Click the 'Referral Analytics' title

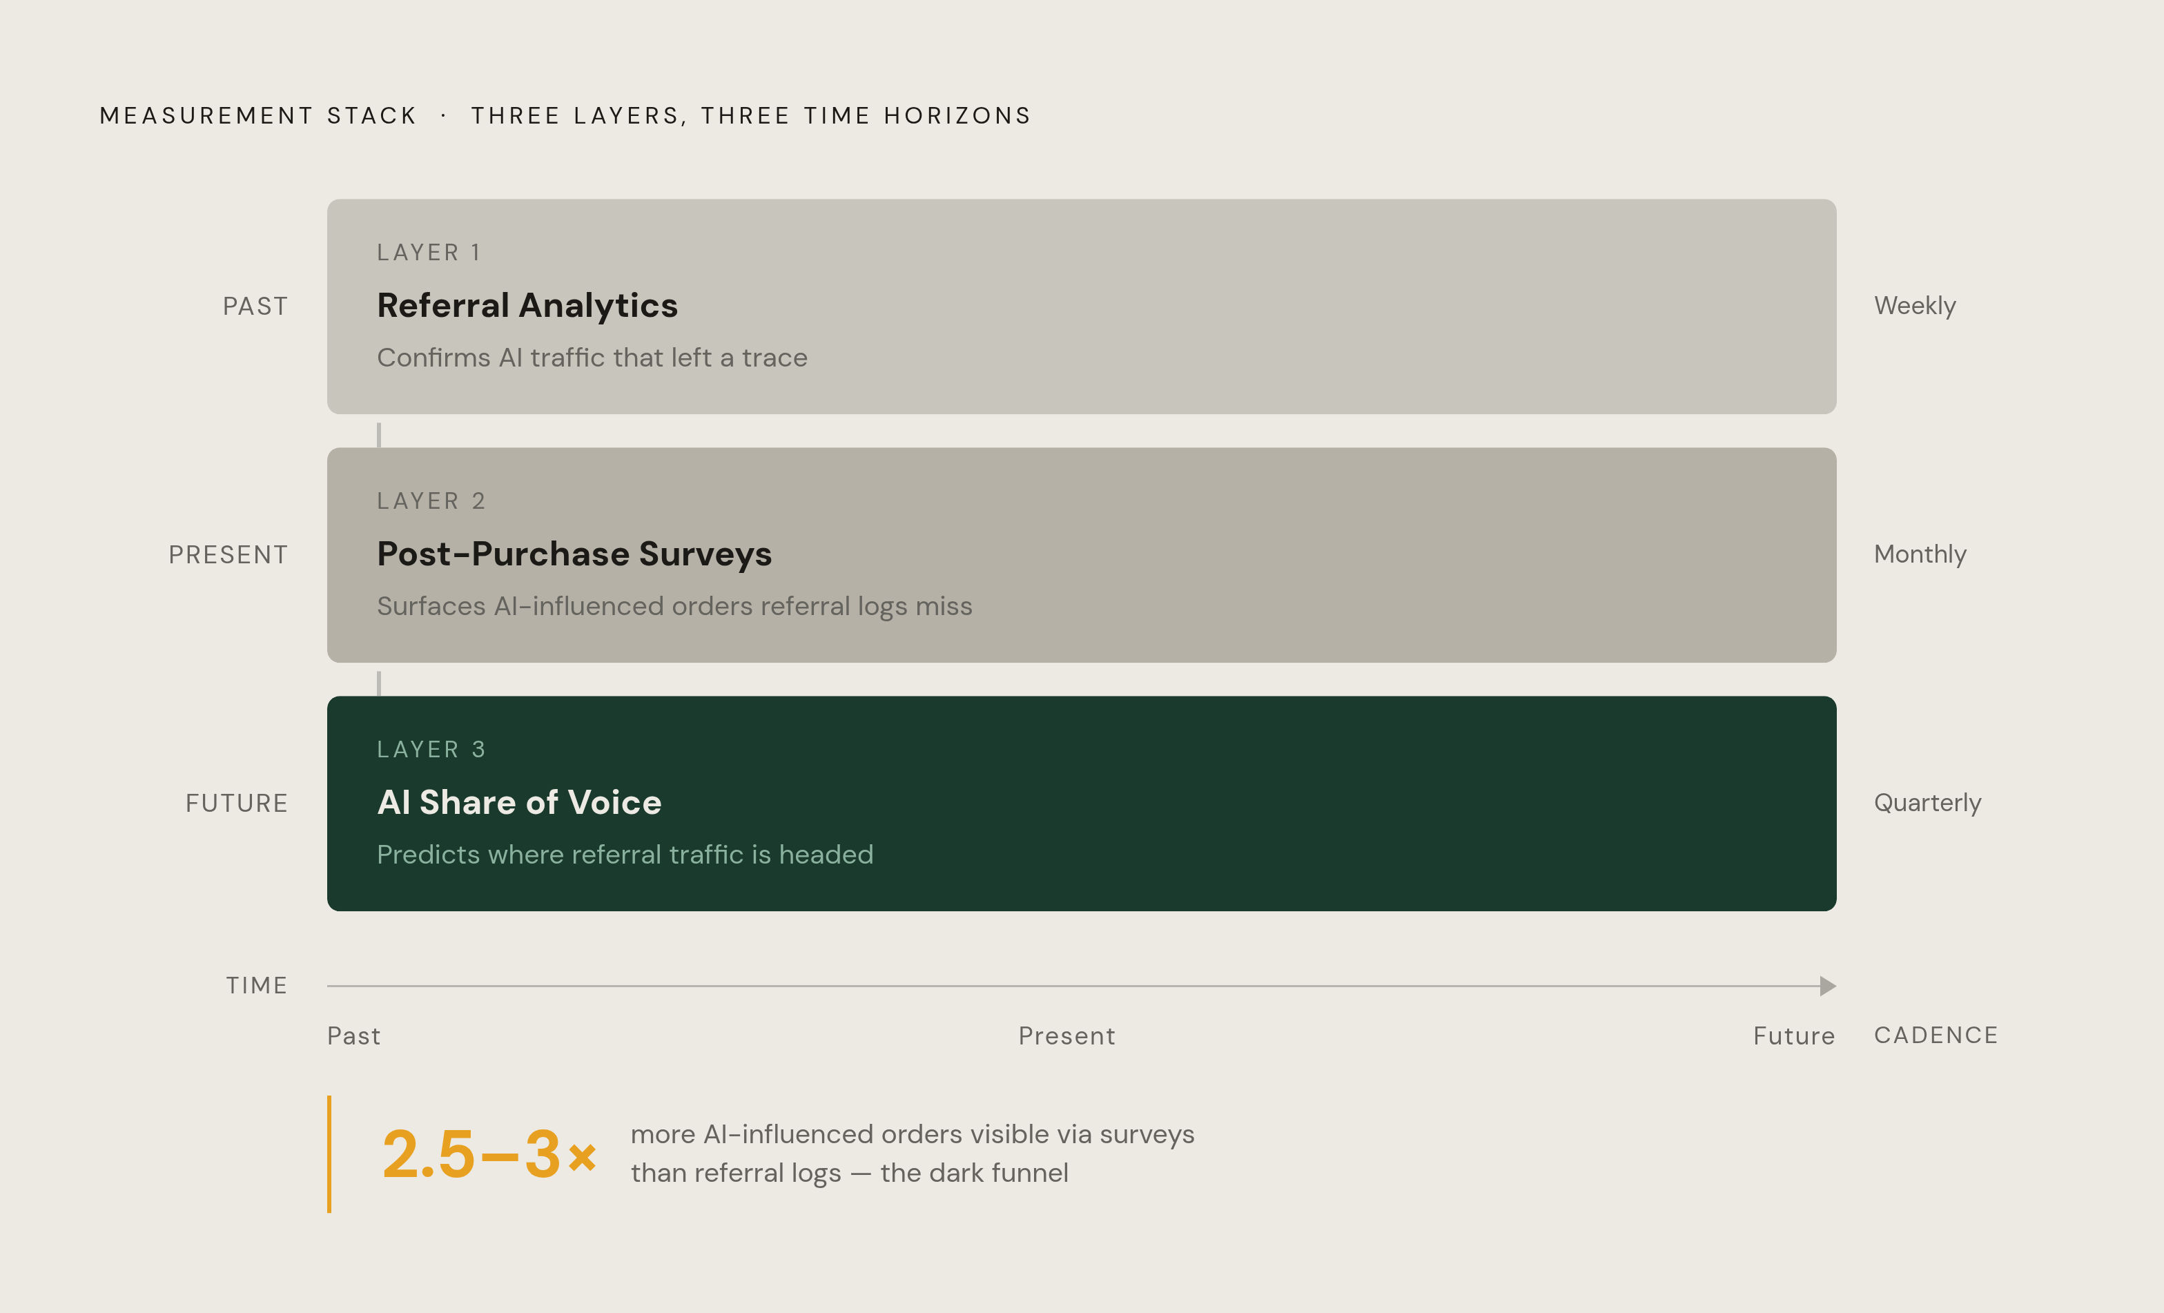click(527, 306)
